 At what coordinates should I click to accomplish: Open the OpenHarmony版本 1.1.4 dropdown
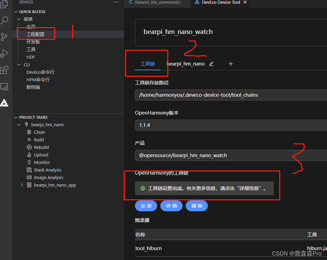pyautogui.click(x=231, y=125)
